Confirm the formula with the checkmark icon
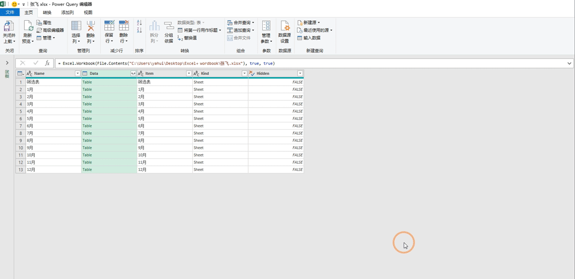 (x=36, y=63)
